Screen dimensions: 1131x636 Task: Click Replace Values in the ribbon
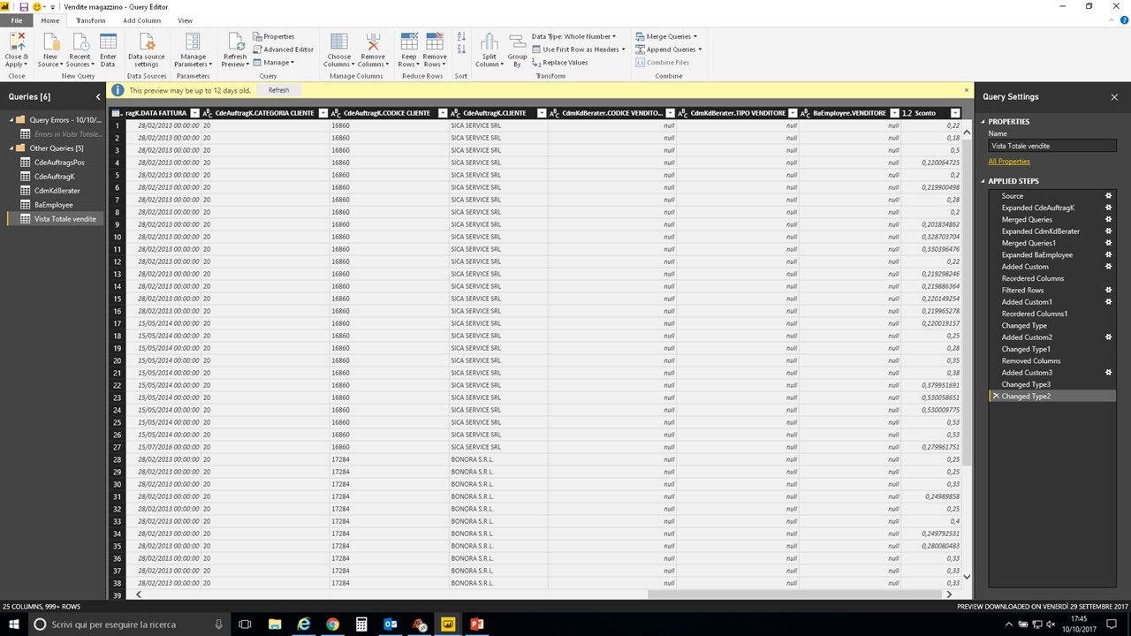pyautogui.click(x=559, y=63)
